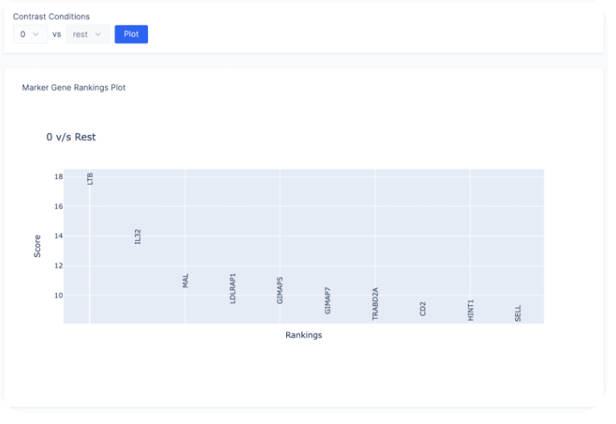Click the Score y-axis title
Image resolution: width=616 pixels, height=424 pixels.
tap(37, 247)
